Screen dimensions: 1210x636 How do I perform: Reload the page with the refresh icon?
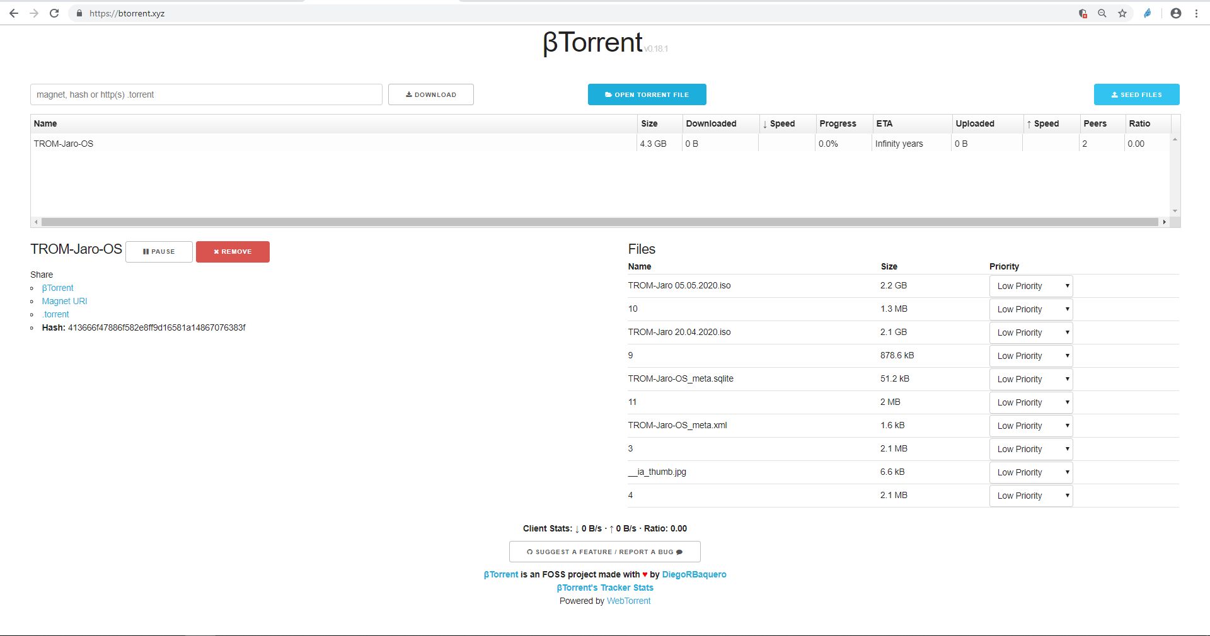(x=54, y=13)
